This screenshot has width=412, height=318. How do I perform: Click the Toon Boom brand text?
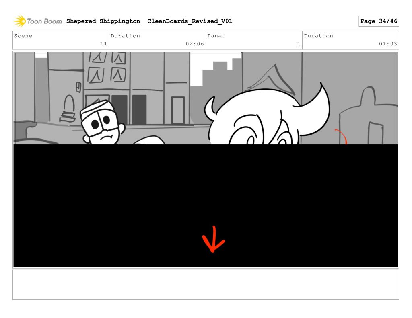tap(44, 21)
